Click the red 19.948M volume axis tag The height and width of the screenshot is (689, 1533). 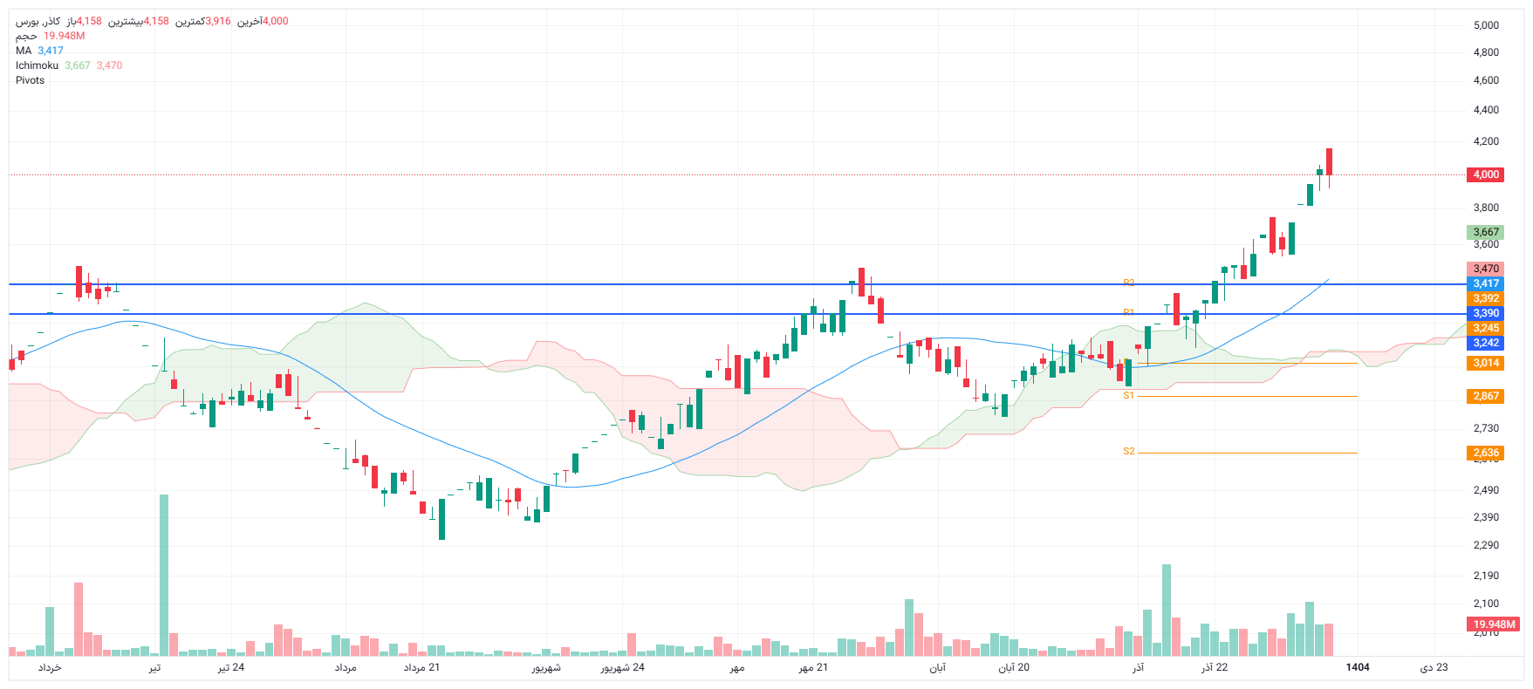tap(1494, 624)
